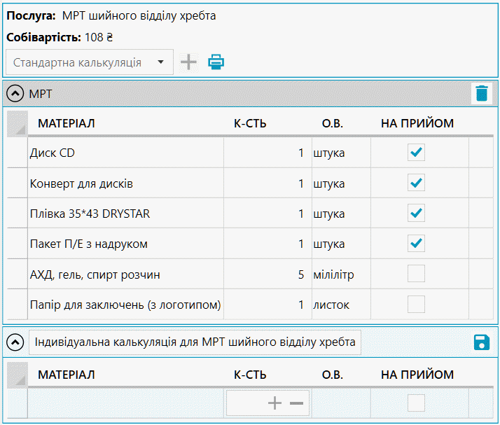Click the minus quantity button in the empty row
The image size is (500, 425).
296,403
